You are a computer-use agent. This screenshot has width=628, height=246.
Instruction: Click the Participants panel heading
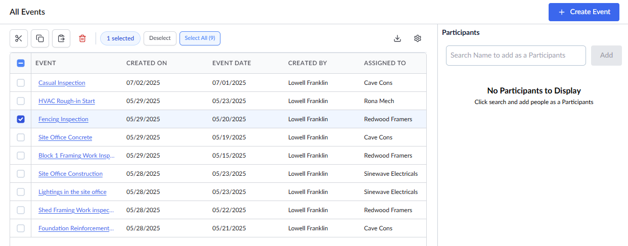click(461, 32)
